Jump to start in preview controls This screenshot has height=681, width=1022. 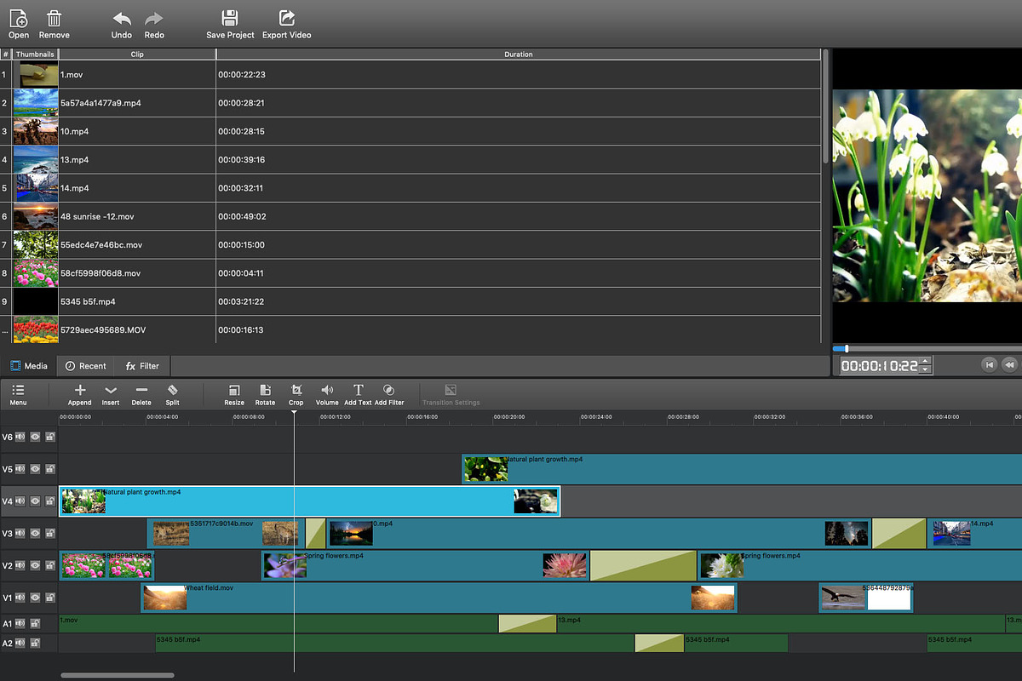[x=989, y=364]
